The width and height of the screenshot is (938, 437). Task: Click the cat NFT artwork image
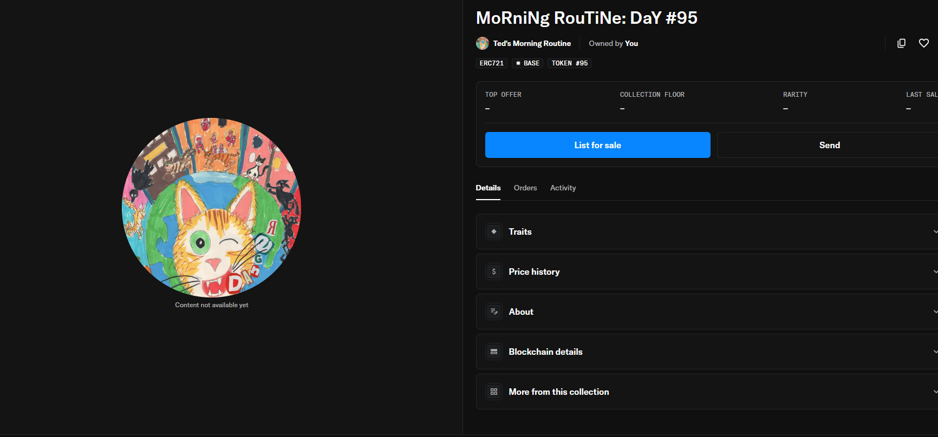point(211,207)
